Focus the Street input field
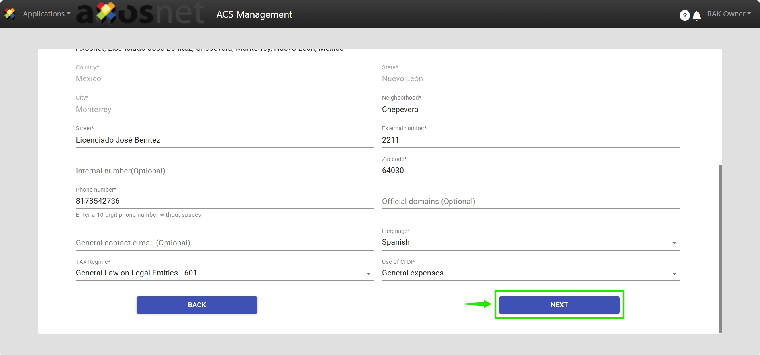Image resolution: width=760 pixels, height=355 pixels. pyautogui.click(x=225, y=140)
